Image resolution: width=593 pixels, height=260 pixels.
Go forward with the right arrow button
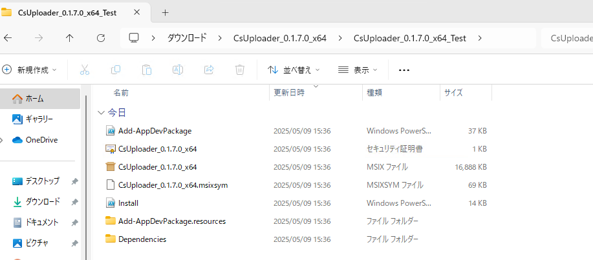(39, 37)
